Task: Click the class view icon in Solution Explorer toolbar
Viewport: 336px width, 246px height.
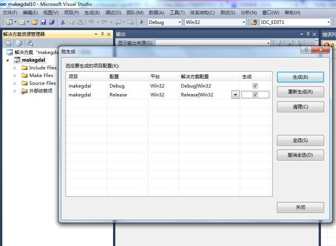Action: pyautogui.click(x=30, y=43)
